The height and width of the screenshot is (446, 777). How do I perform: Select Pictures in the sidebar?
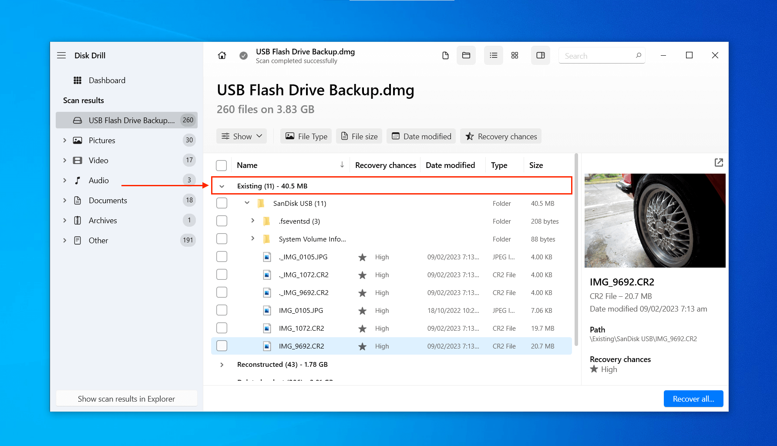pos(102,140)
